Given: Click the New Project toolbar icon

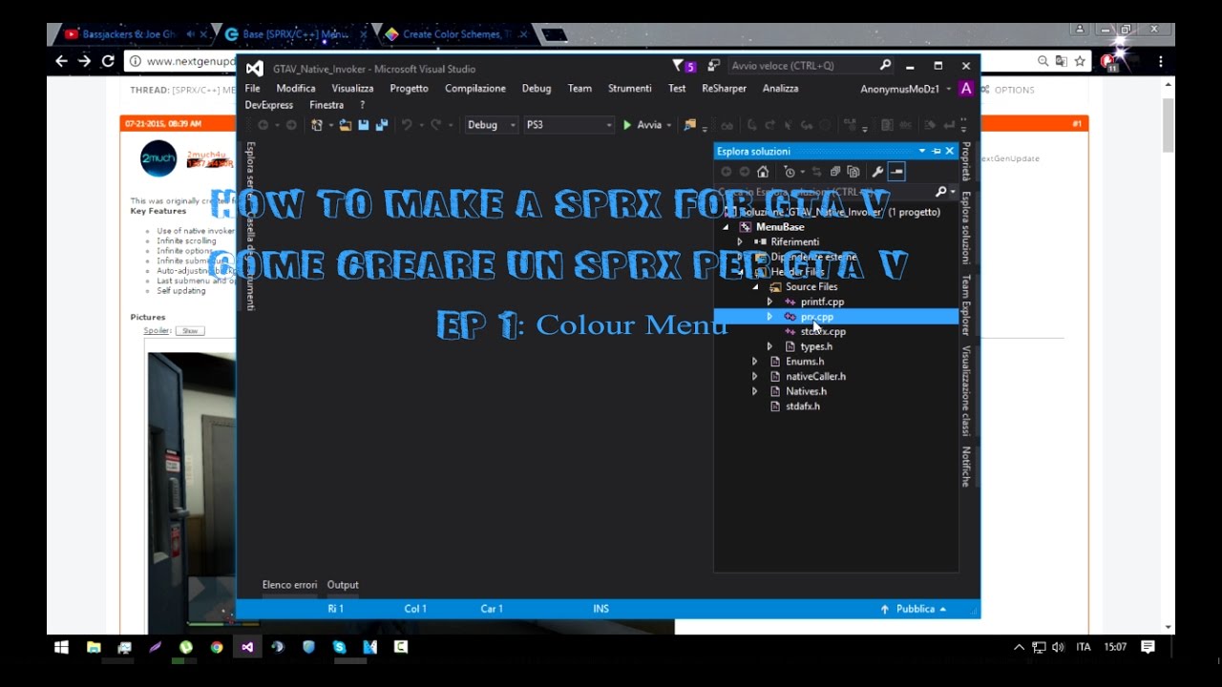Looking at the screenshot, I should (317, 125).
